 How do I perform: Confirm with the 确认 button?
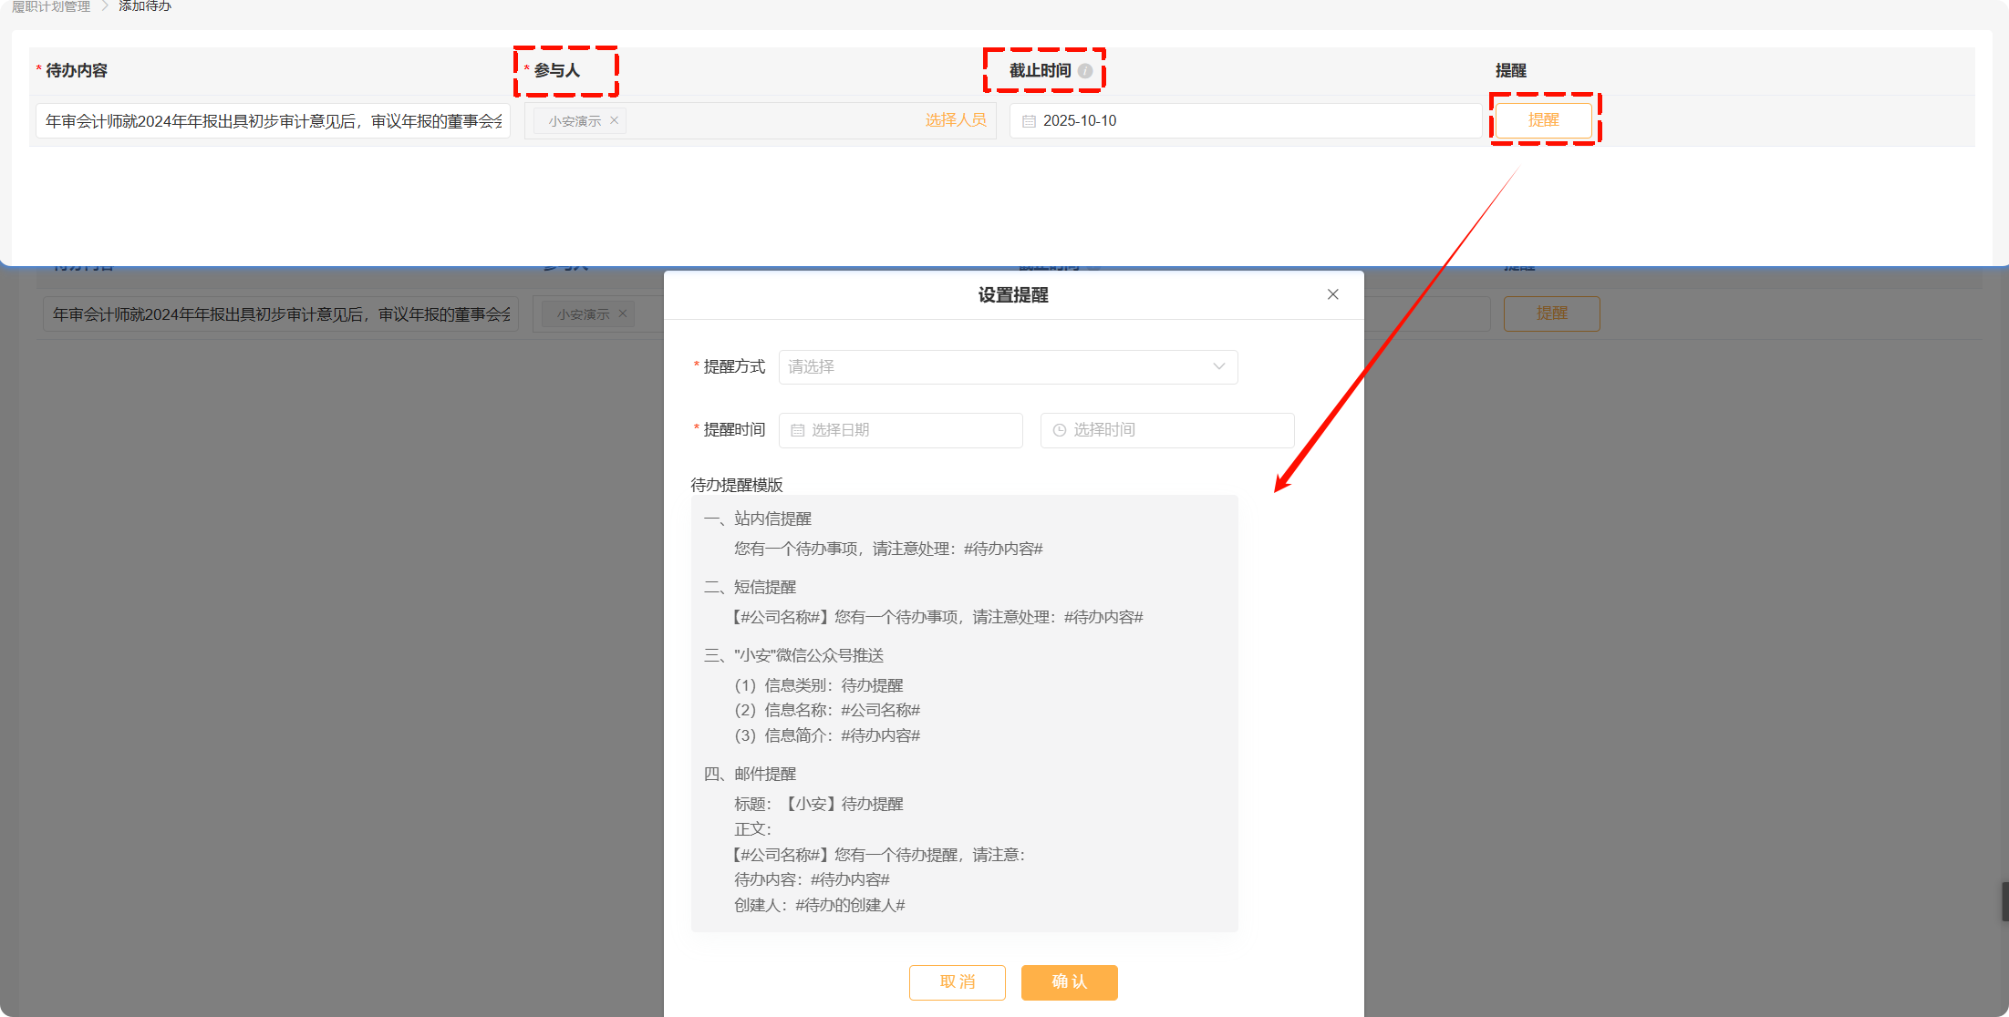pyautogui.click(x=1069, y=981)
